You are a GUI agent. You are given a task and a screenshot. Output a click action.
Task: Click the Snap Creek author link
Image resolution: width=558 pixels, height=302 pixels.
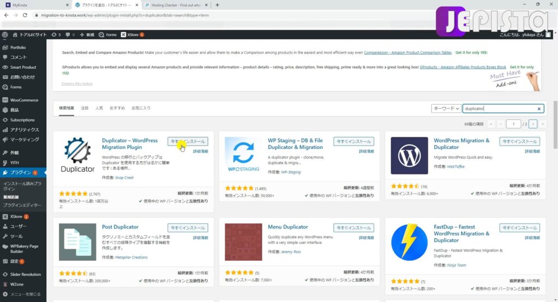[x=125, y=177]
